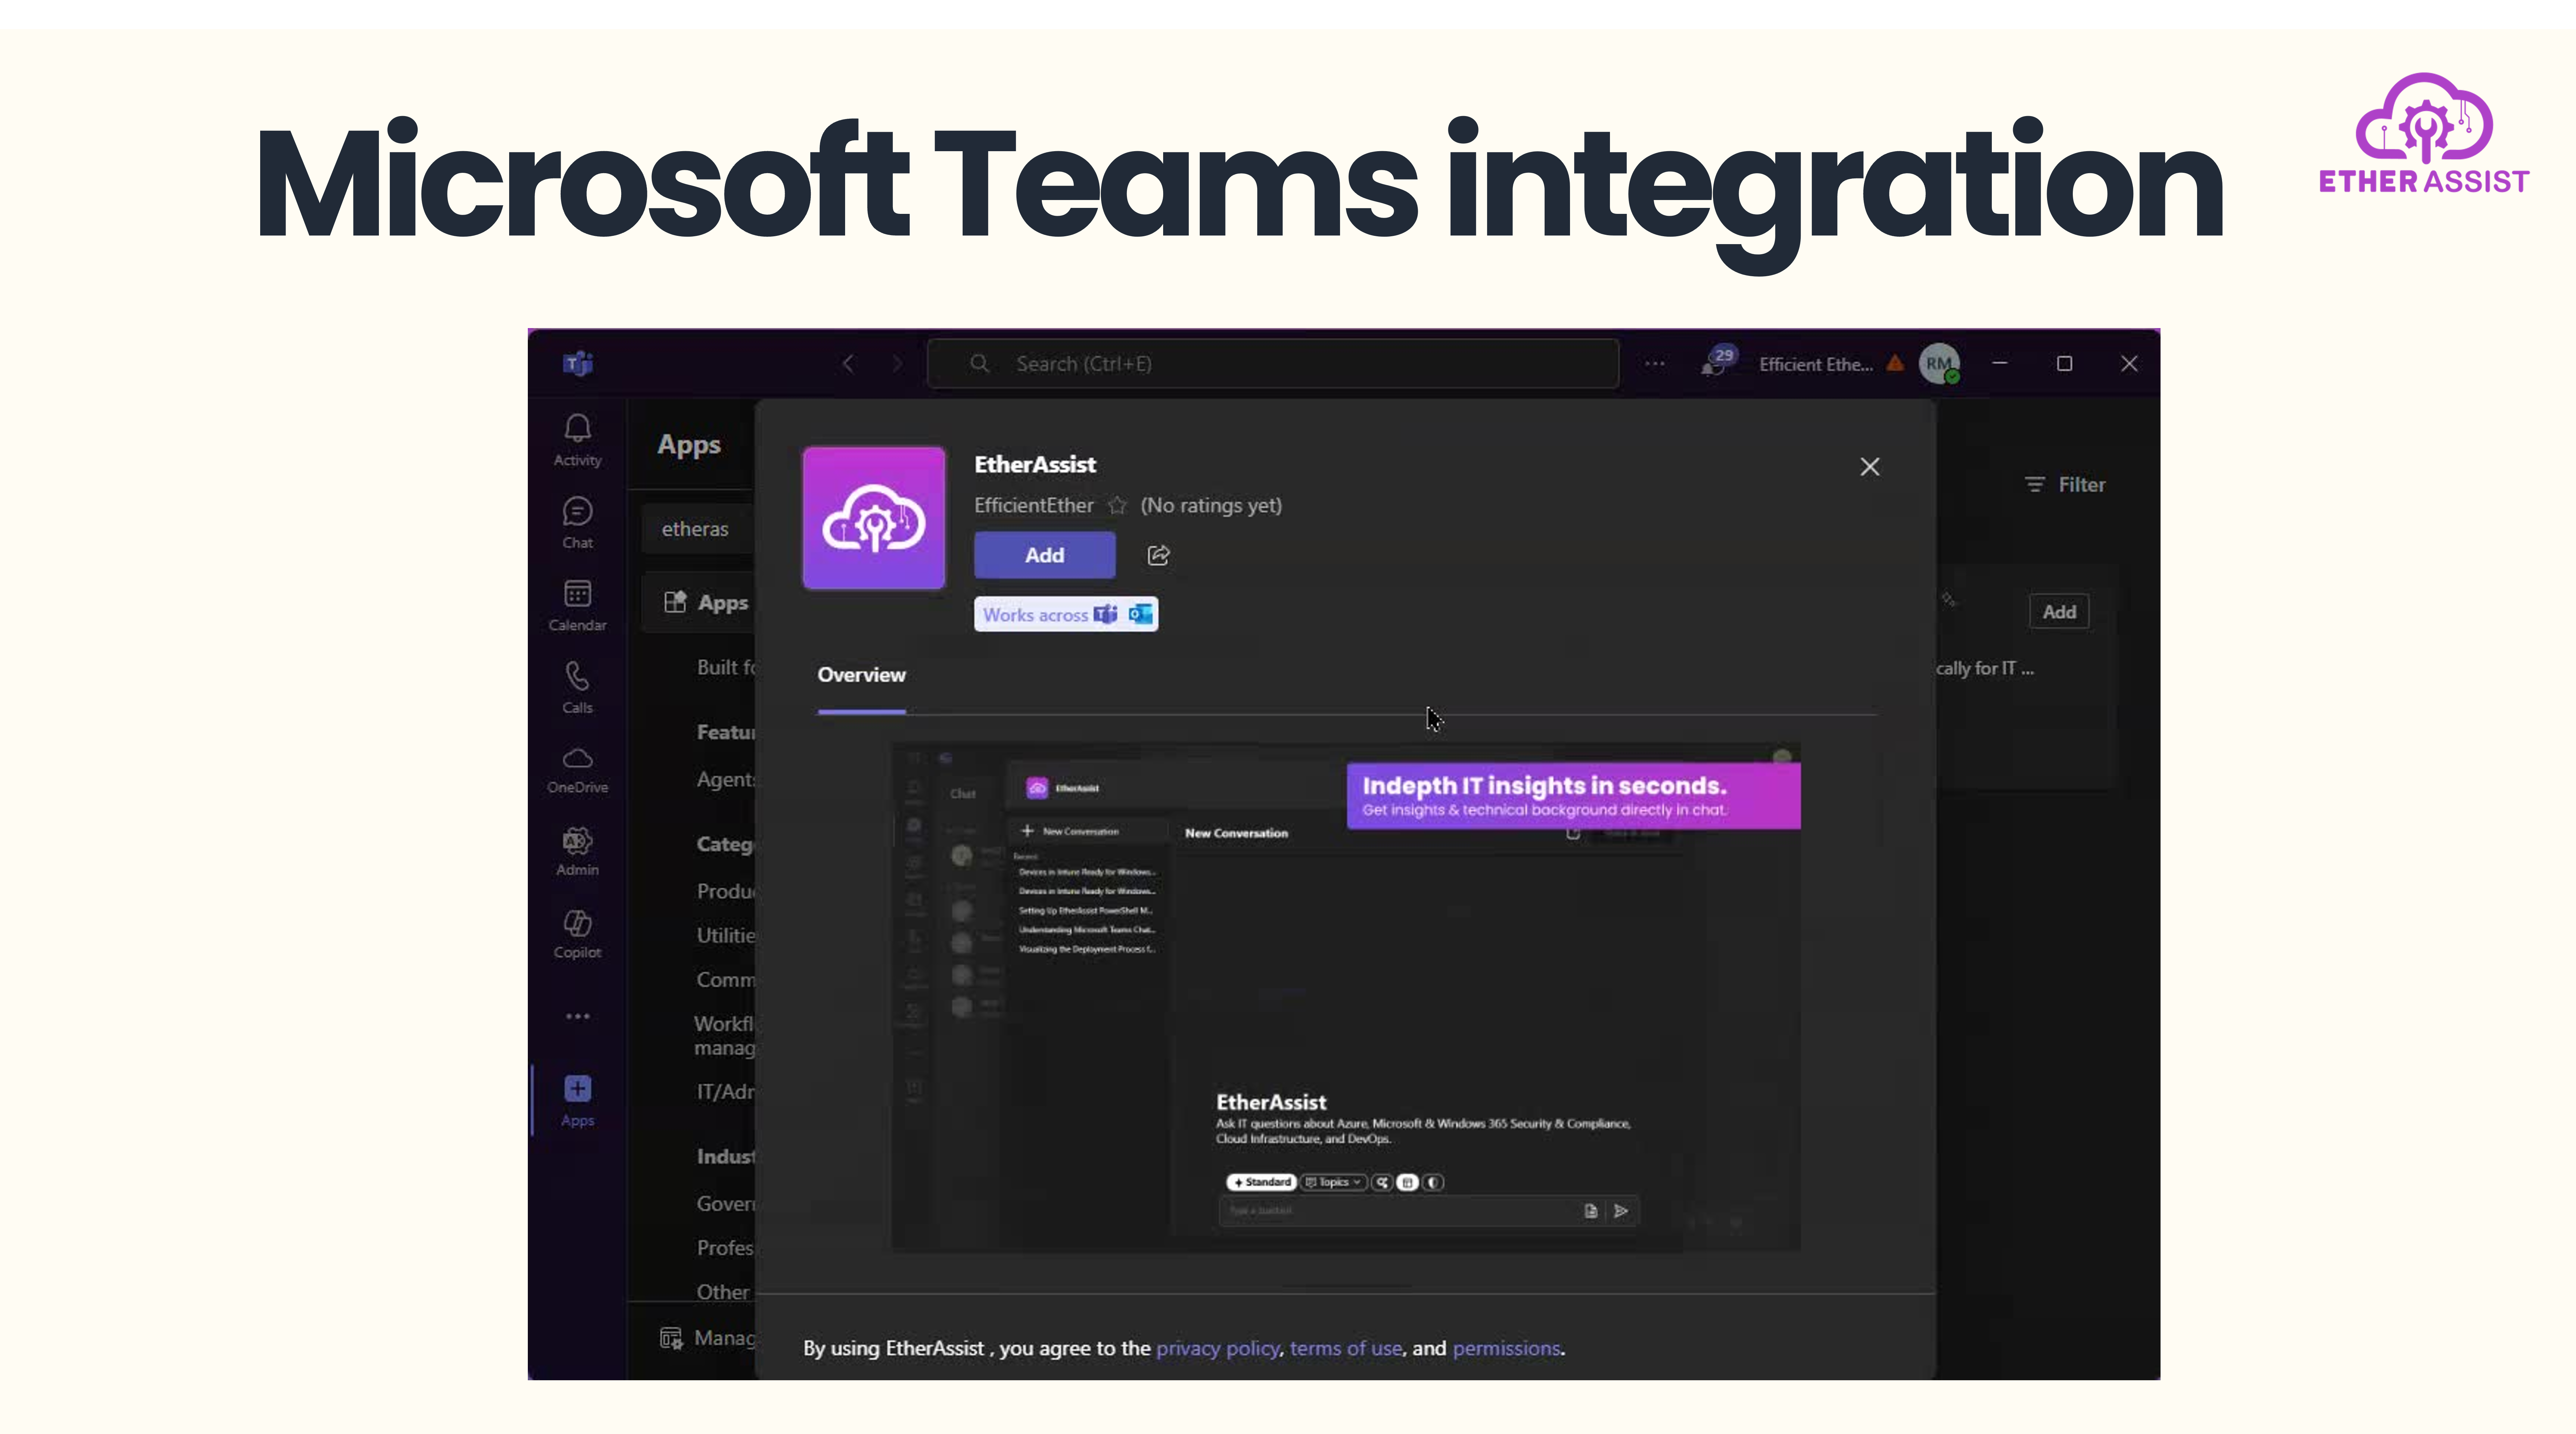The width and height of the screenshot is (2576, 1434).
Task: Click the share link icon beside Add
Action: tap(1158, 555)
